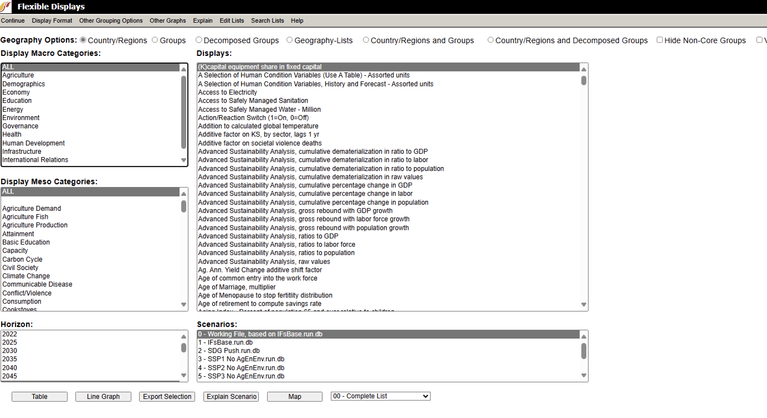767x418 pixels.
Task: Open the Search Lists menu
Action: [x=267, y=20]
